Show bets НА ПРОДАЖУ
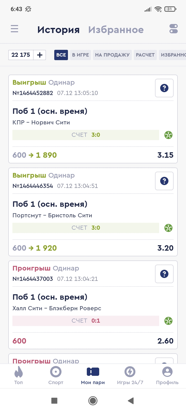Image resolution: width=186 pixels, height=413 pixels. (112, 55)
